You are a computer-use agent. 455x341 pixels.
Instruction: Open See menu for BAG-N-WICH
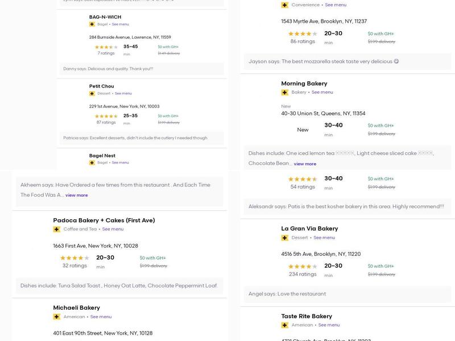click(121, 24)
